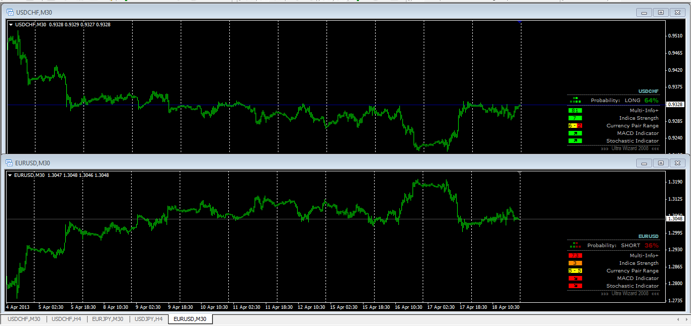Click the yellow-red 6 - 2 range box
The width and height of the screenshot is (691, 326).
point(575,126)
